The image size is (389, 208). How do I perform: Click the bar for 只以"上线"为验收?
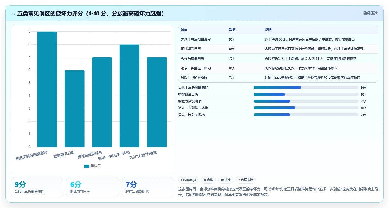(x=157, y=102)
